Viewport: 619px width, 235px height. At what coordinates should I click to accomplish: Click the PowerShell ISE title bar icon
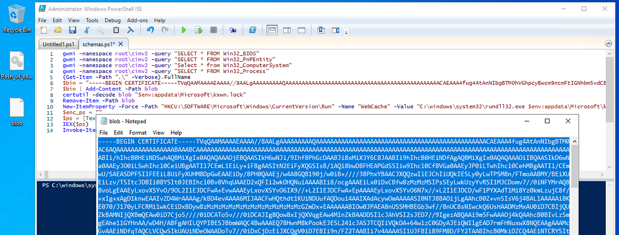click(41, 8)
